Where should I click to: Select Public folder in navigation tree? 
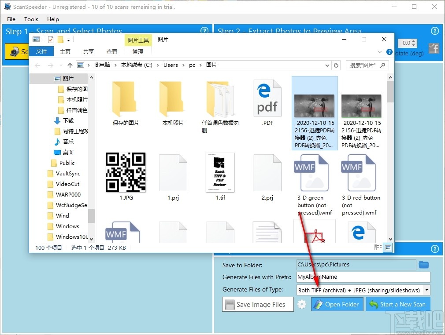pyautogui.click(x=63, y=163)
